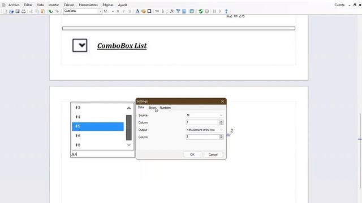Click Cancel in Settings dialog
362x203 pixels.
213,155
